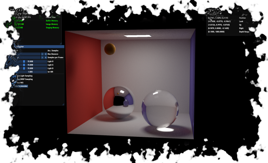
Task: Click the glass sphere in the render
Action: pos(160,108)
